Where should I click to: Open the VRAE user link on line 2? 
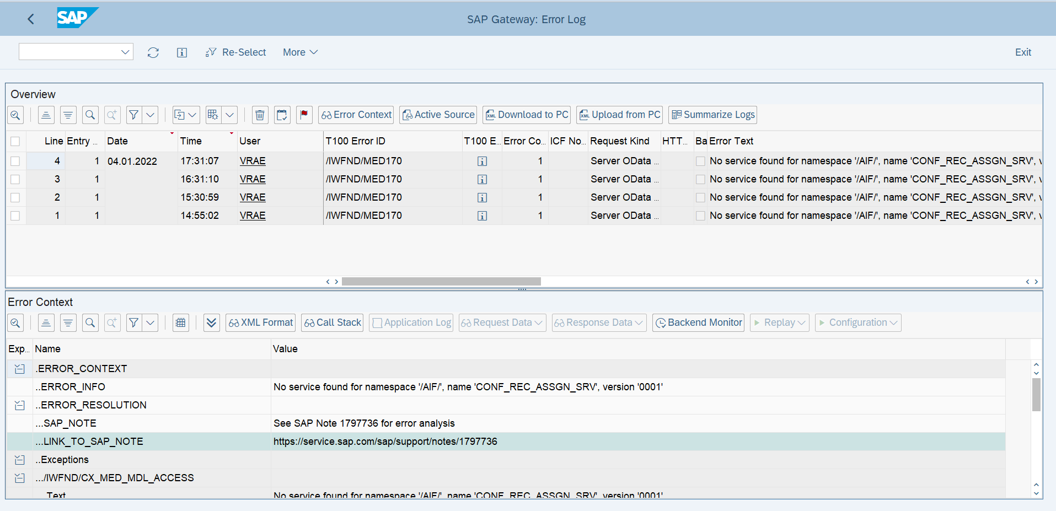coord(252,197)
